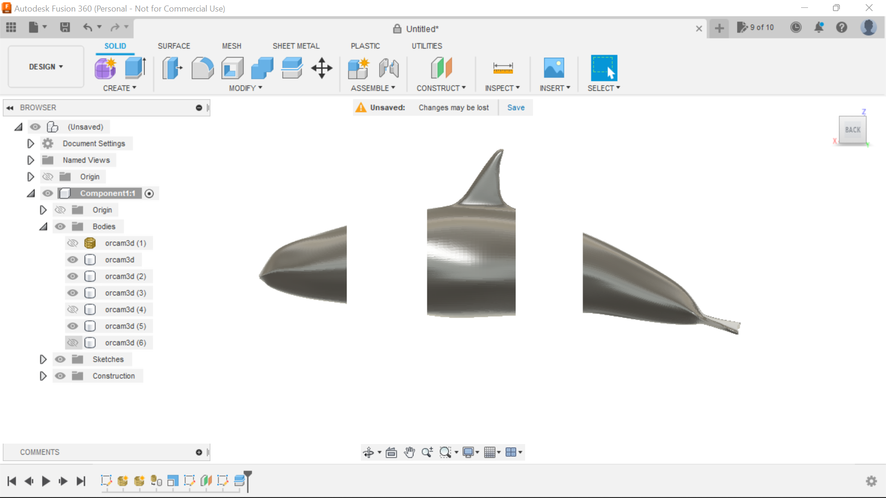
Task: Open the Fillet tool
Action: click(x=202, y=68)
